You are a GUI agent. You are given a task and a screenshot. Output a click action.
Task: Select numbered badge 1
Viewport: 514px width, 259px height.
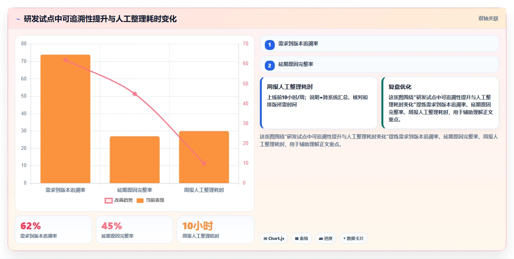[269, 45]
